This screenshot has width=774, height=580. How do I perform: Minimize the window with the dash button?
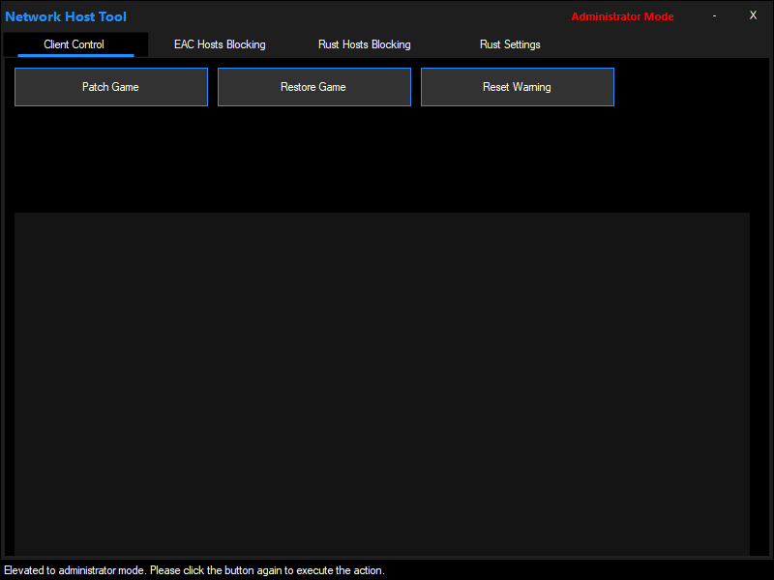pos(714,15)
